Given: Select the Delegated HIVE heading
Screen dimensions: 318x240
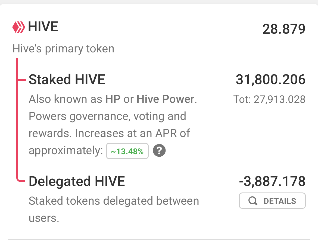Looking at the screenshot, I should tap(77, 181).
